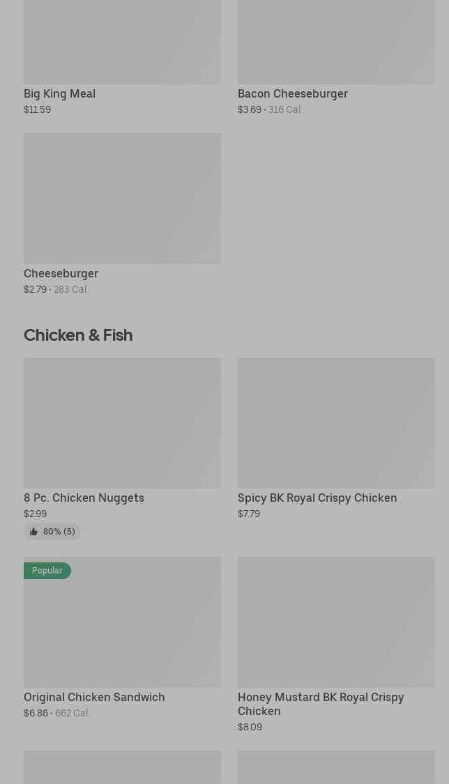Click the Popular badge on sandwich
Image resolution: width=449 pixels, height=784 pixels.
(47, 571)
